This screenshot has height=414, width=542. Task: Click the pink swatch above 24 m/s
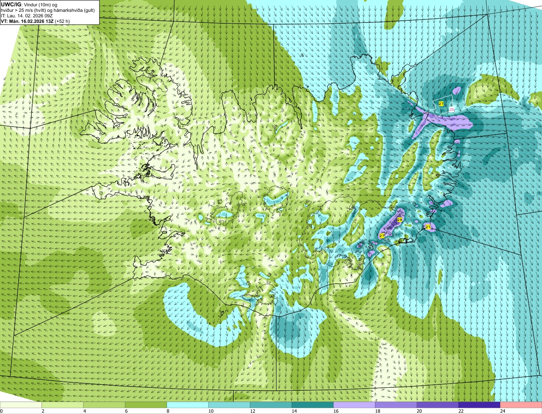(x=521, y=405)
